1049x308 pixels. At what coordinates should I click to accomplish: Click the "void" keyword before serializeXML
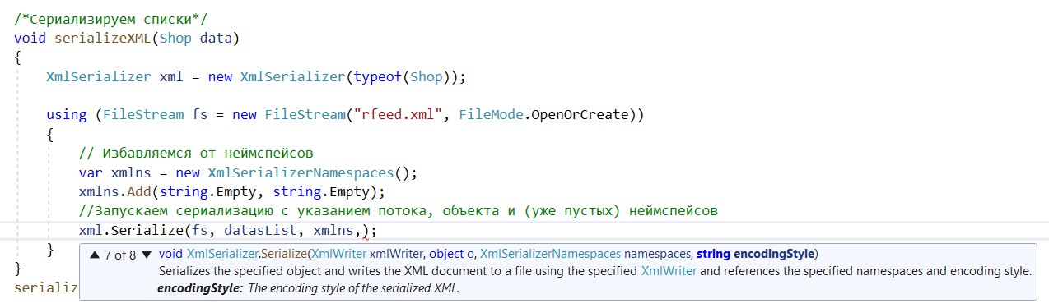(x=30, y=38)
